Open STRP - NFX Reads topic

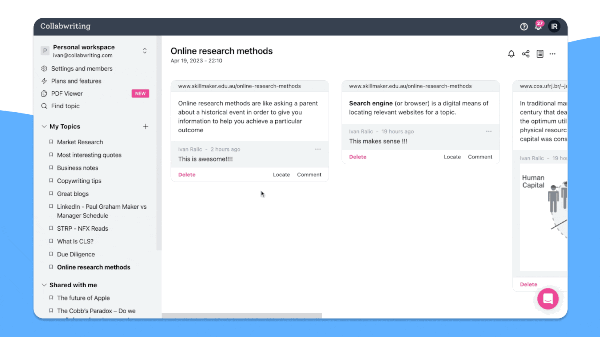coord(82,229)
